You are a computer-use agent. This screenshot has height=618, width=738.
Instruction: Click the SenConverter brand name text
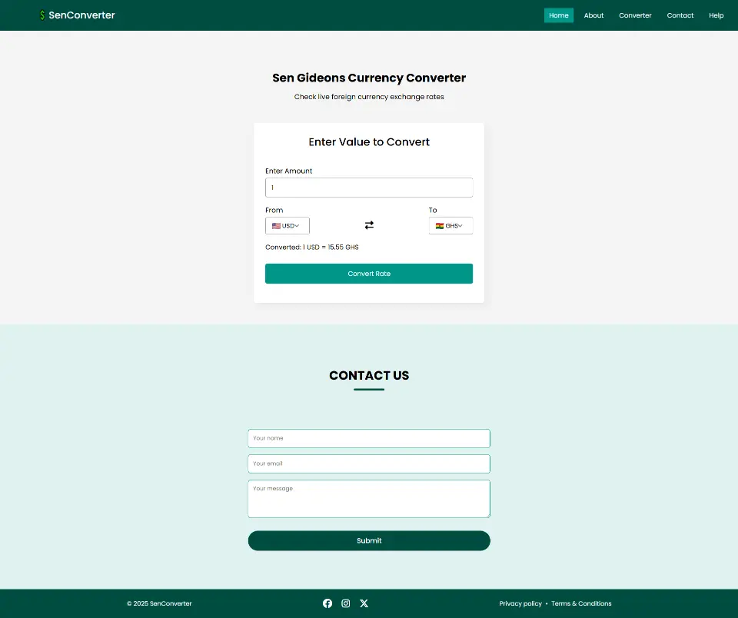point(81,15)
